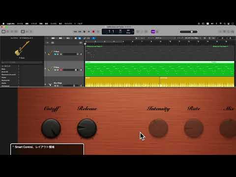The image size is (236, 177).
Task: Open Control Center in macOS menu bar
Action: 229,24
